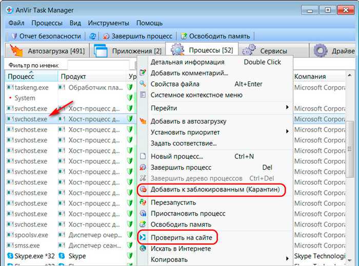Switch to the Приложения [2] tab
The width and height of the screenshot is (359, 266).
[127, 51]
